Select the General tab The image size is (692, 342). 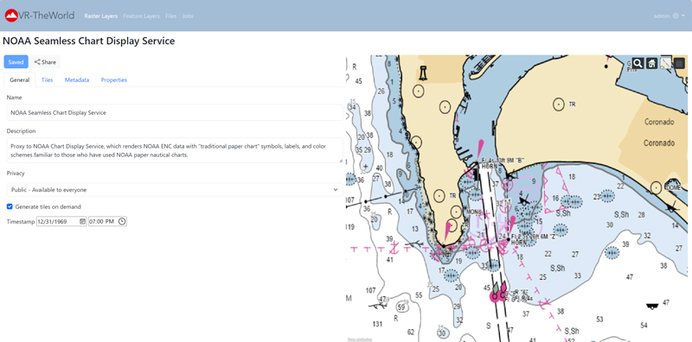coord(19,79)
